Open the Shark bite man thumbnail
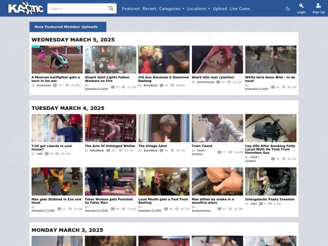The width and height of the screenshot is (328, 246). coord(217,60)
